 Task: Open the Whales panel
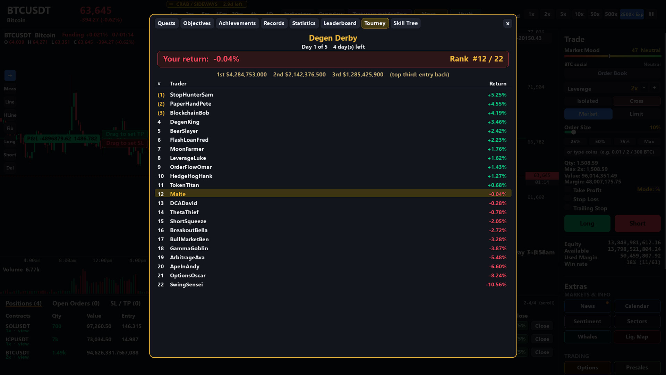[588, 337]
